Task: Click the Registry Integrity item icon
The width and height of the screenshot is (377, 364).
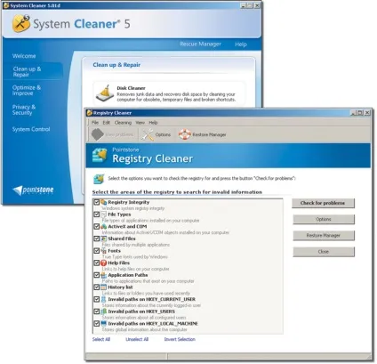Action: tap(103, 202)
